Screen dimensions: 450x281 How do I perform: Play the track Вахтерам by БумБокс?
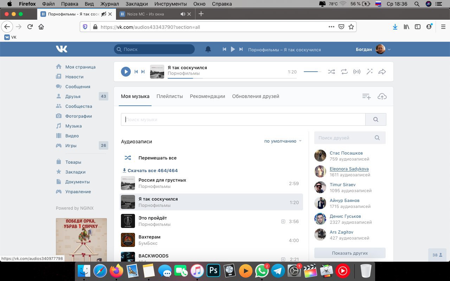pyautogui.click(x=211, y=240)
